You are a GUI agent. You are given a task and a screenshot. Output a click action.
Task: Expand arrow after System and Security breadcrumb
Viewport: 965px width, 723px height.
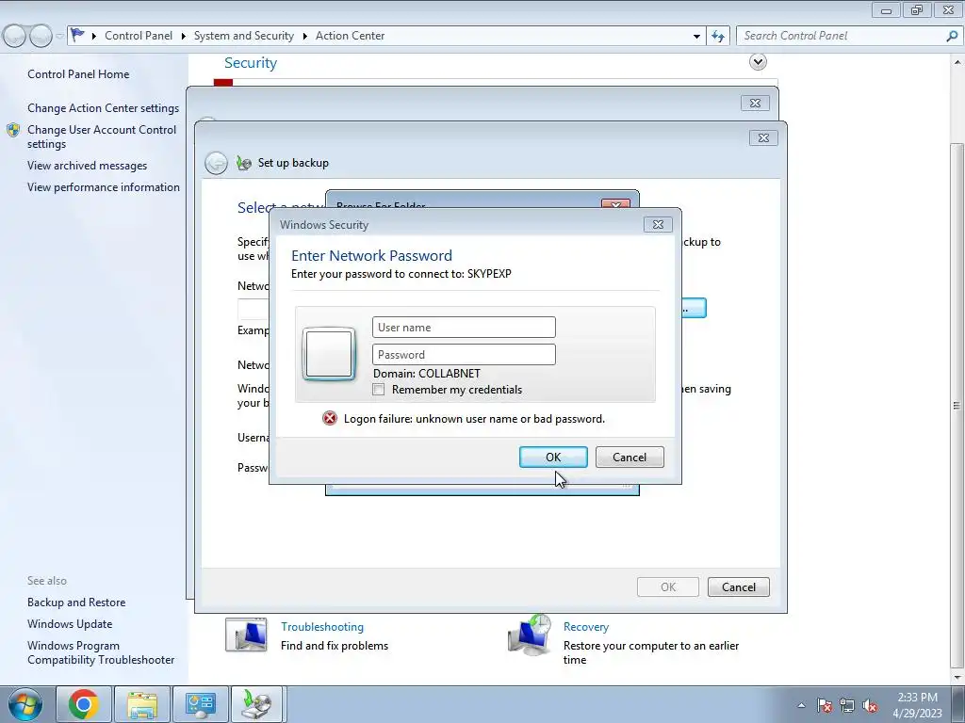[x=304, y=37]
